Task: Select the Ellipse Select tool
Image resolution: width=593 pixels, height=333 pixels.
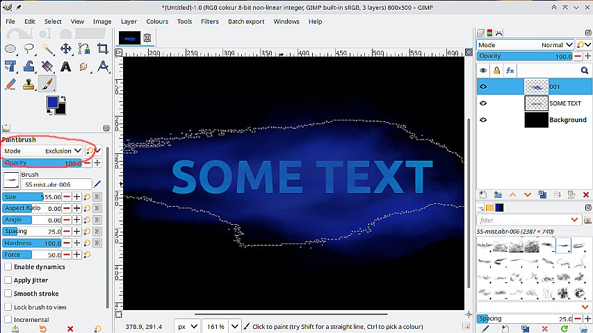Action: point(10,49)
